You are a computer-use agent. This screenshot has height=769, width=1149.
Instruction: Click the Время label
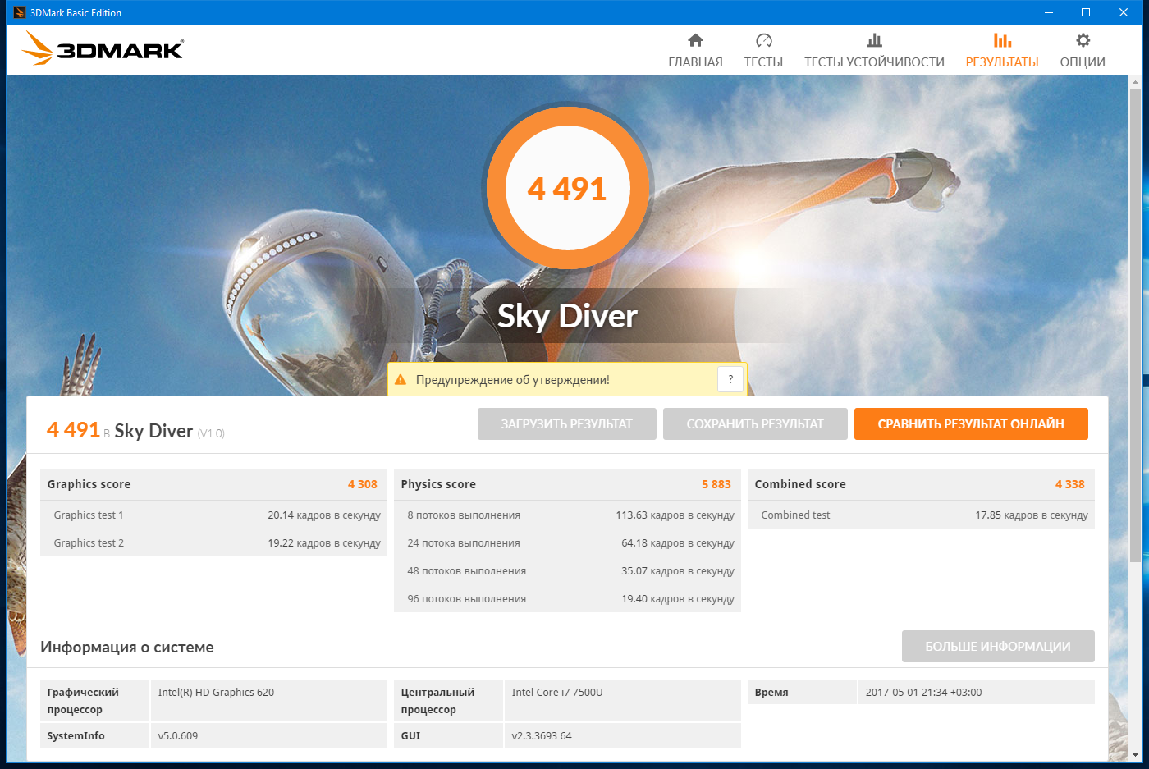771,693
